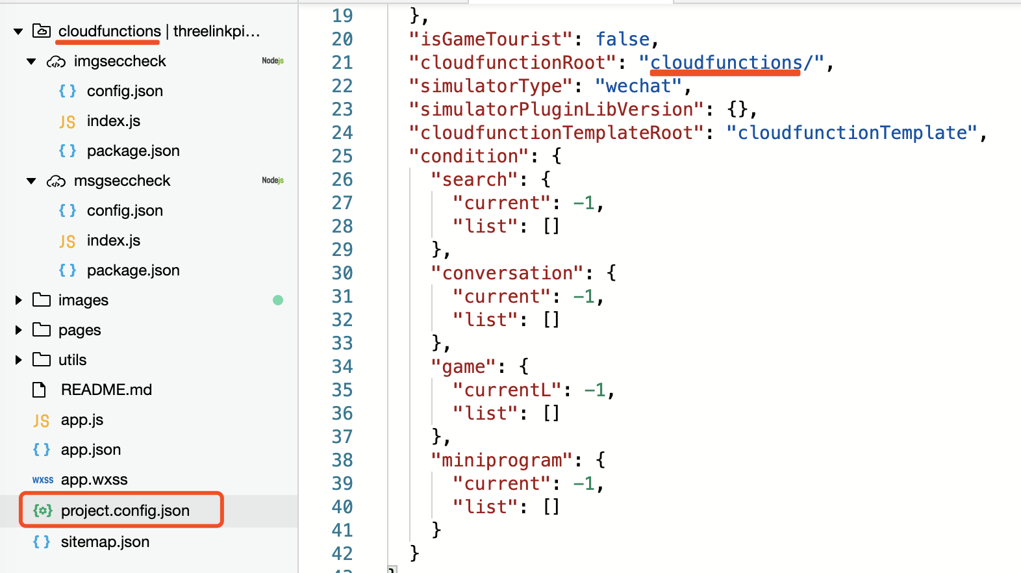1021x573 pixels.
Task: Click the "conversation" key text
Action: (x=507, y=273)
